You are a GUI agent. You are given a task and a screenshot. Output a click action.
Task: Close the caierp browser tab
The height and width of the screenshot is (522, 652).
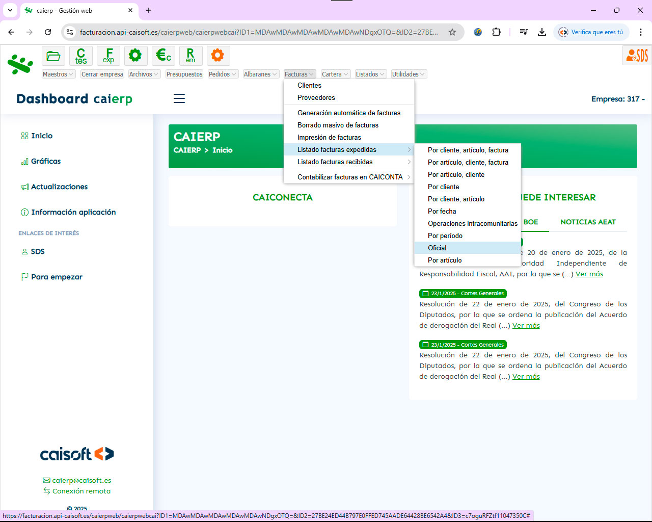click(130, 10)
